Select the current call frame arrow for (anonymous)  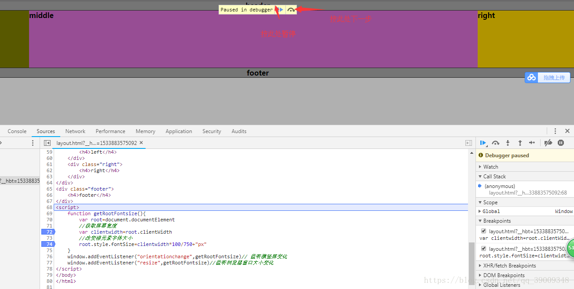pyautogui.click(x=480, y=186)
